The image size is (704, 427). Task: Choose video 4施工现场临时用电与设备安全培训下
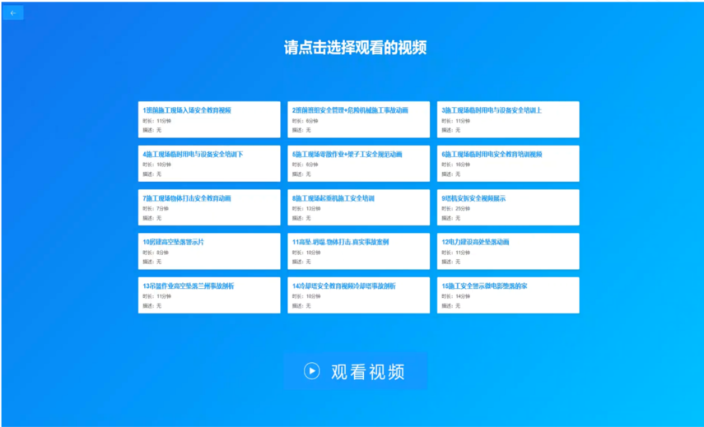(x=209, y=163)
